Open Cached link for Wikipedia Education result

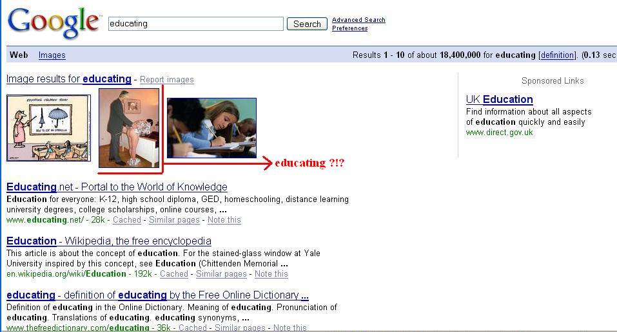tap(174, 274)
